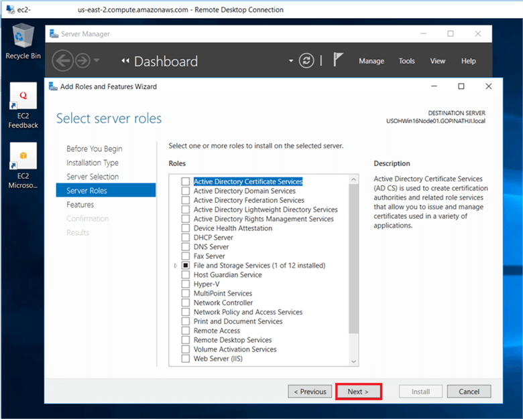Check Device Health Attestation role
The height and width of the screenshot is (419, 523).
(186, 228)
